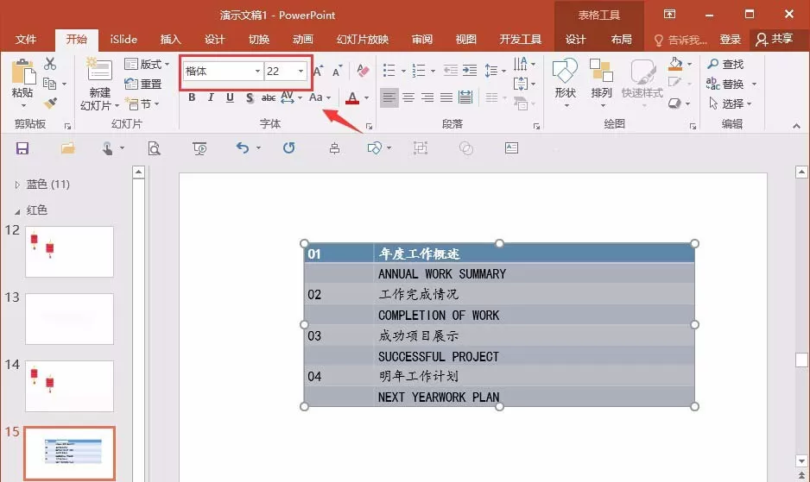Click the Paste clipboard icon
The height and width of the screenshot is (482, 810).
(23, 72)
